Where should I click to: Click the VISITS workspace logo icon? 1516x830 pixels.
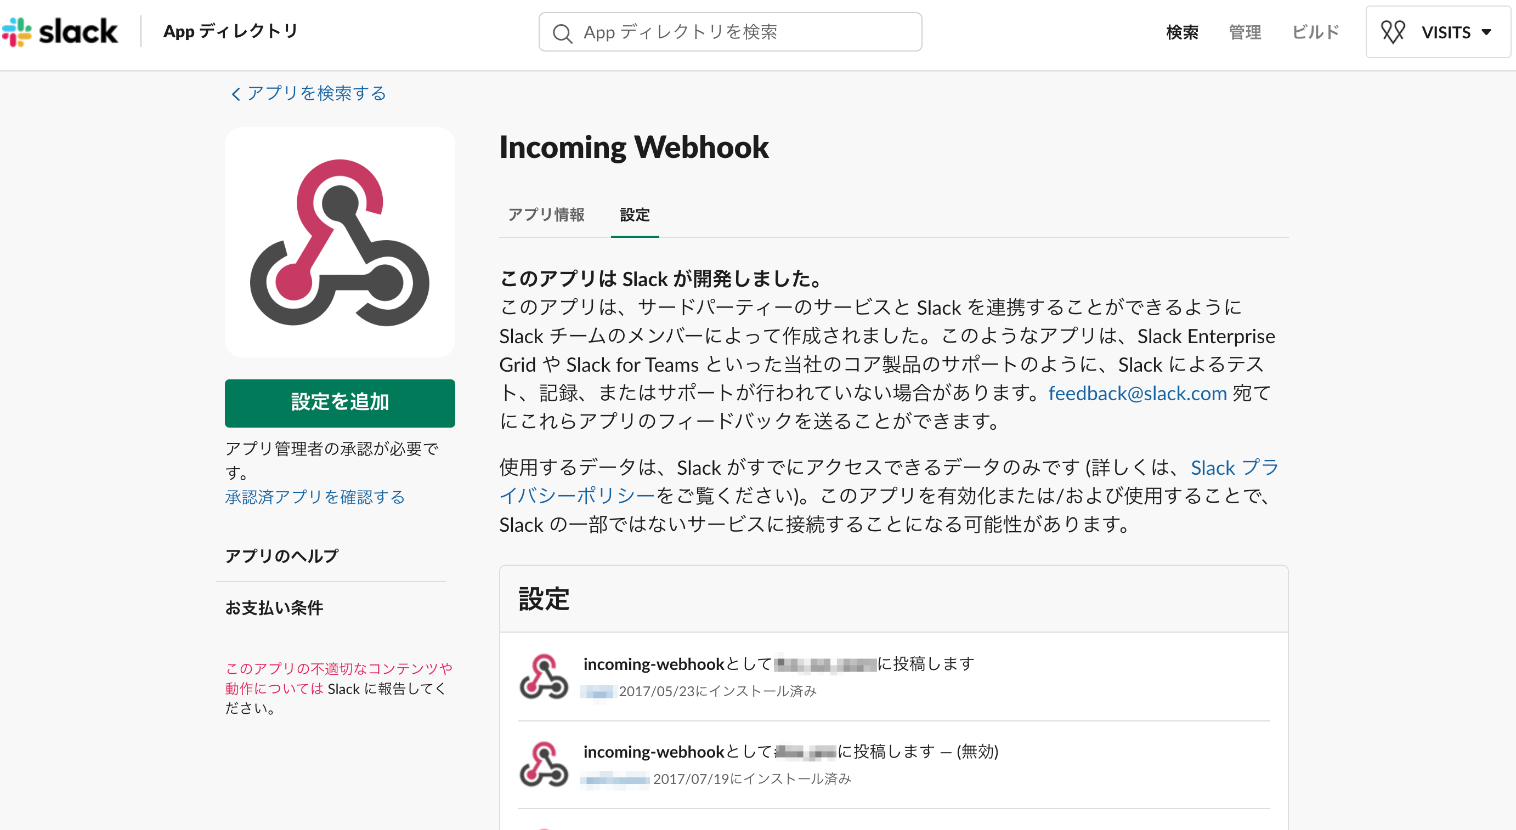click(1393, 32)
